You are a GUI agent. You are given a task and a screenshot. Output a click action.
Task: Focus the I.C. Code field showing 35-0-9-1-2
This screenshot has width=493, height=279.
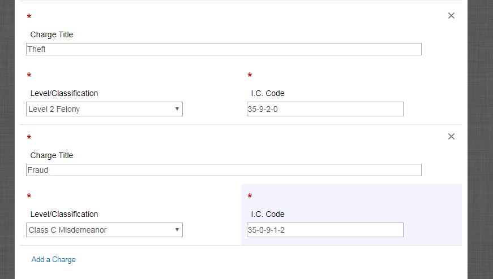pyautogui.click(x=325, y=230)
